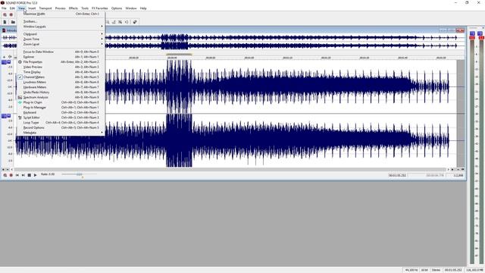Toggle Undo/Redo History window
This screenshot has width=485, height=273.
tap(61, 93)
